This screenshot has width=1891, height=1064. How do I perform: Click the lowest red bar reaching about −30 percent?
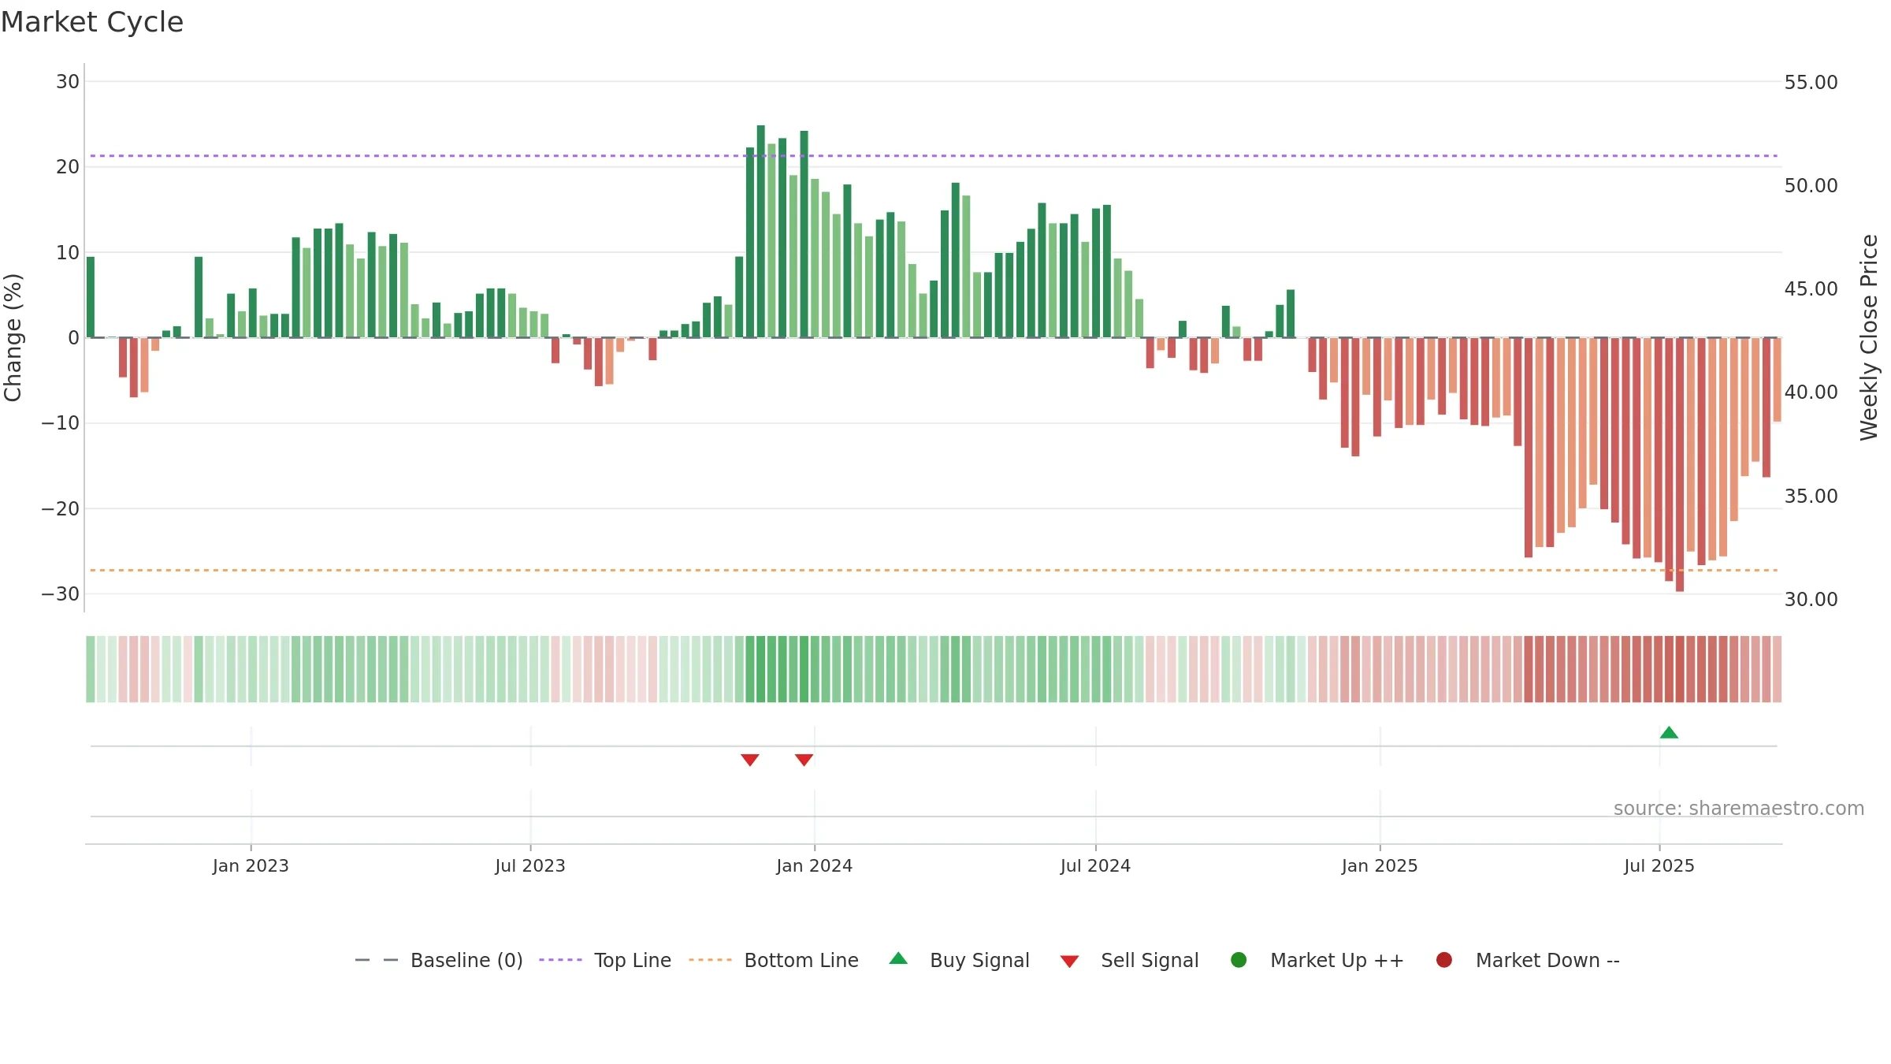point(1680,465)
